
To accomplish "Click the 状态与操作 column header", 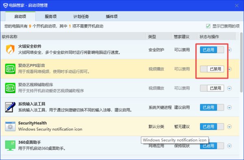I will coord(216,37).
